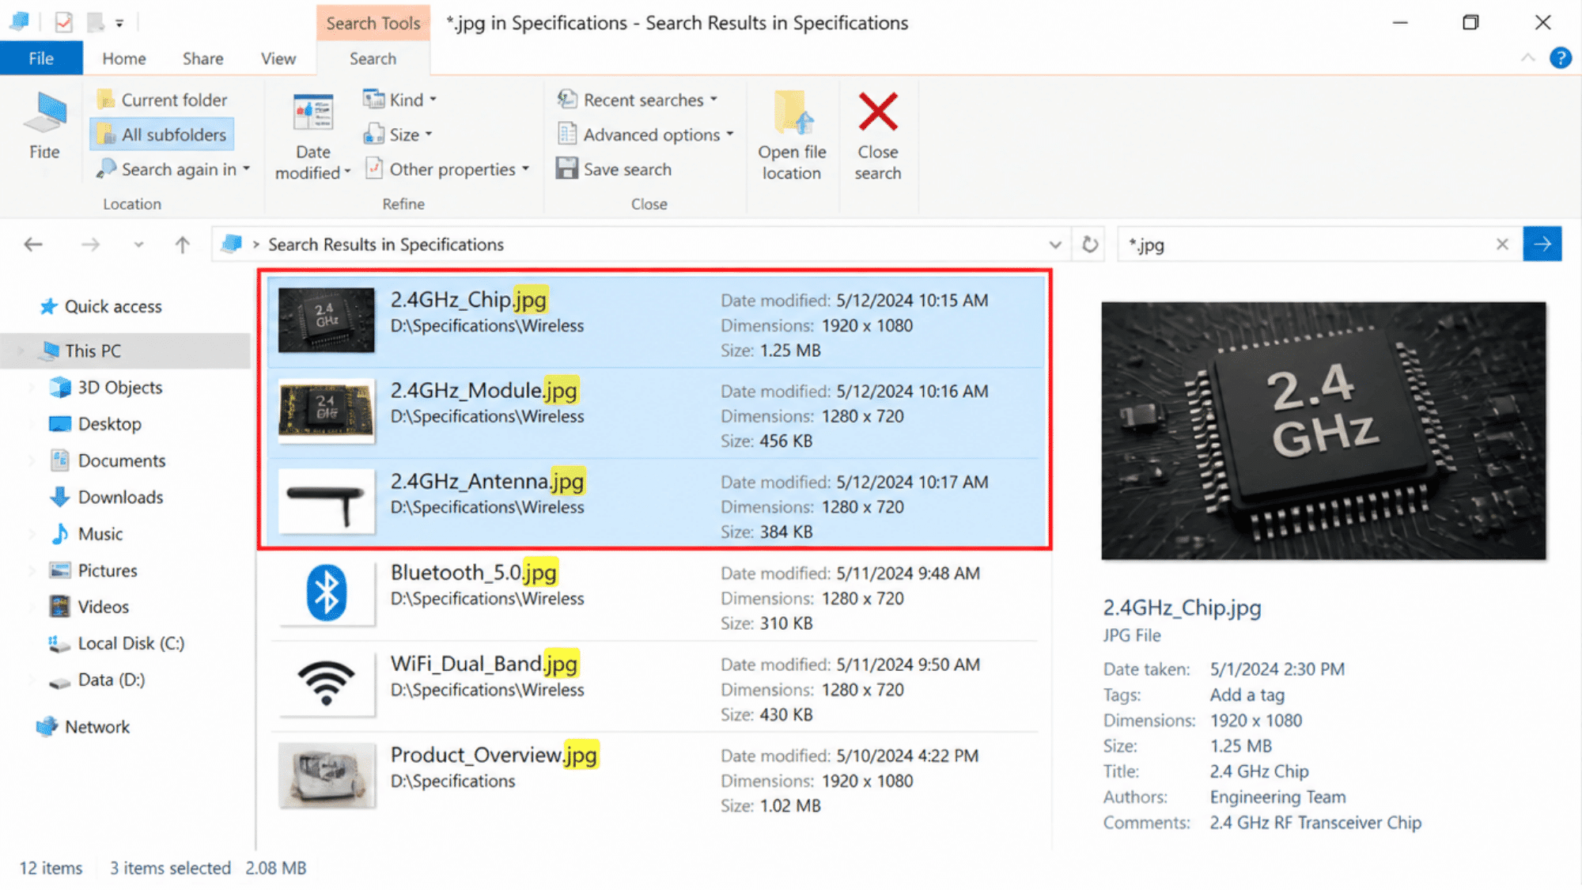Open Customize Quick Access Toolbar arrow

tap(119, 23)
